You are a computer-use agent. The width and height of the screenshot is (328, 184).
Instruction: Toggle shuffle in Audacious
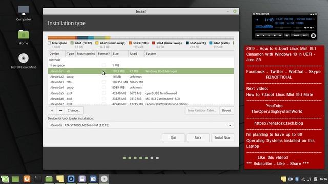click(296, 35)
